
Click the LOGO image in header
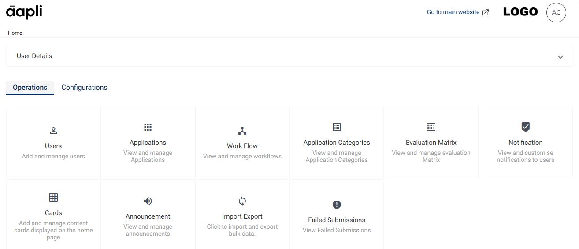point(520,12)
